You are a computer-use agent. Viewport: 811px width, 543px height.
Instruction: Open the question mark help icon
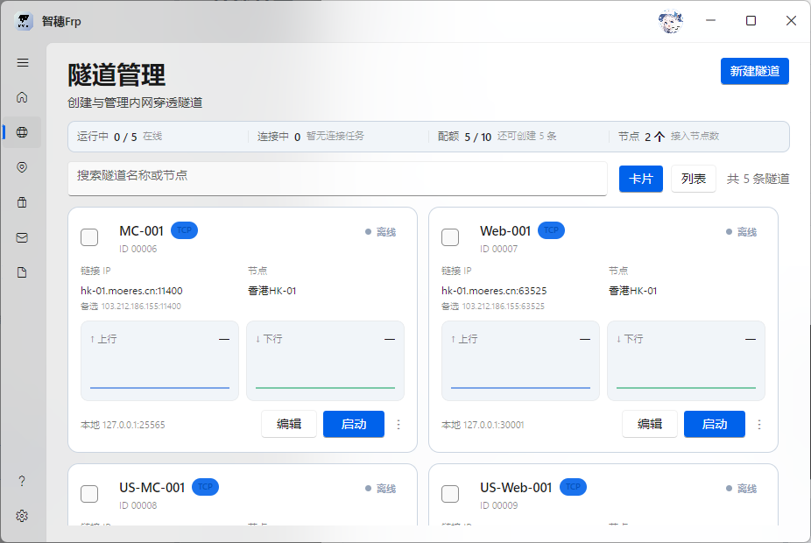point(22,481)
